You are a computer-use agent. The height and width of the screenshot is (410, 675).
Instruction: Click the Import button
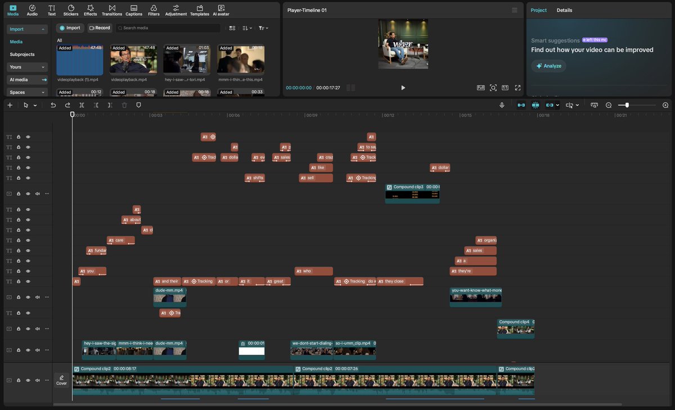point(70,28)
